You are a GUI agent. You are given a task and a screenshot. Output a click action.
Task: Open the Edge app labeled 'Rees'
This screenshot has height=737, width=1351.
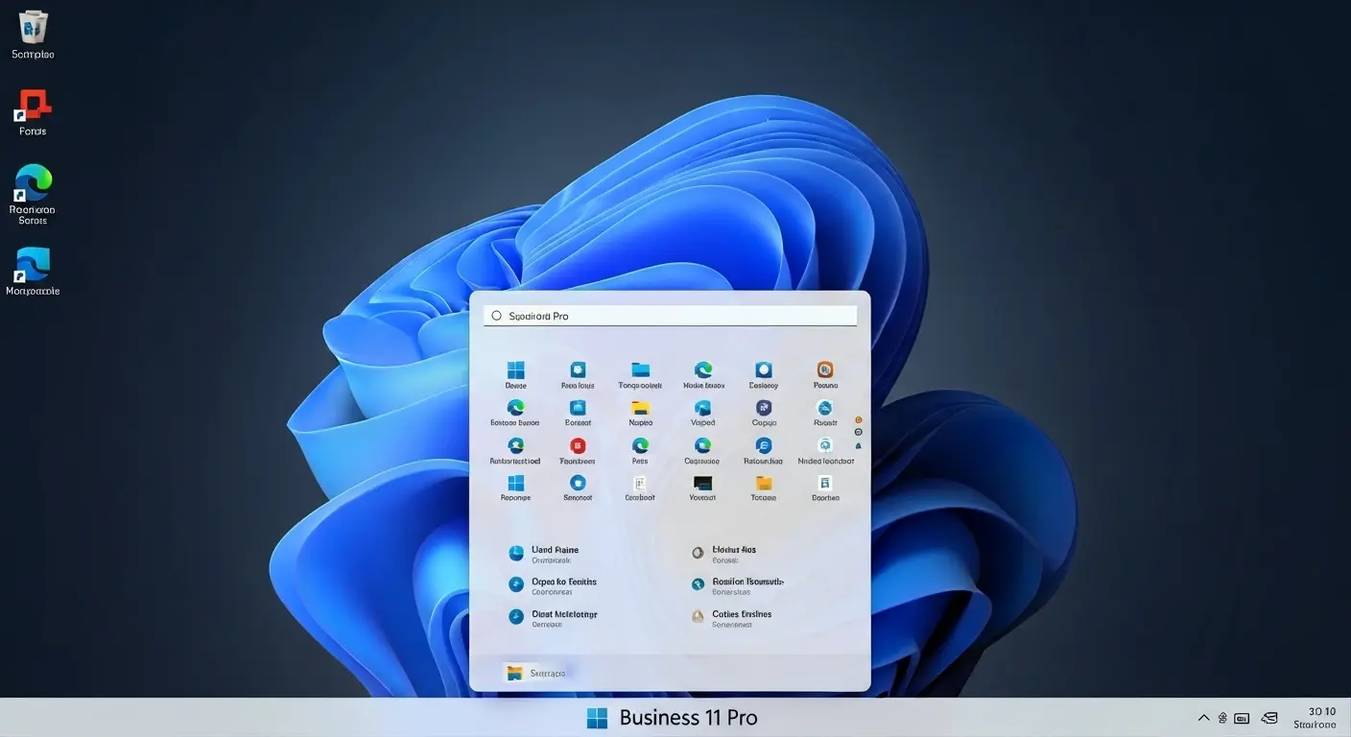point(640,452)
